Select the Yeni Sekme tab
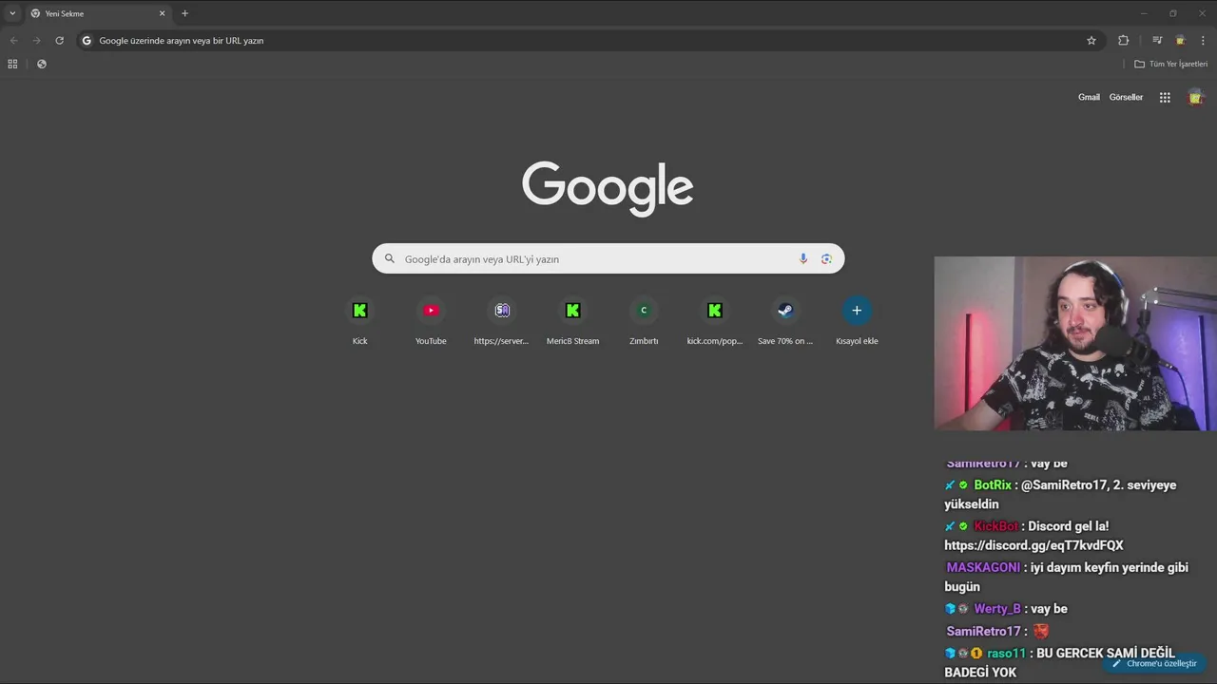 click(98, 13)
